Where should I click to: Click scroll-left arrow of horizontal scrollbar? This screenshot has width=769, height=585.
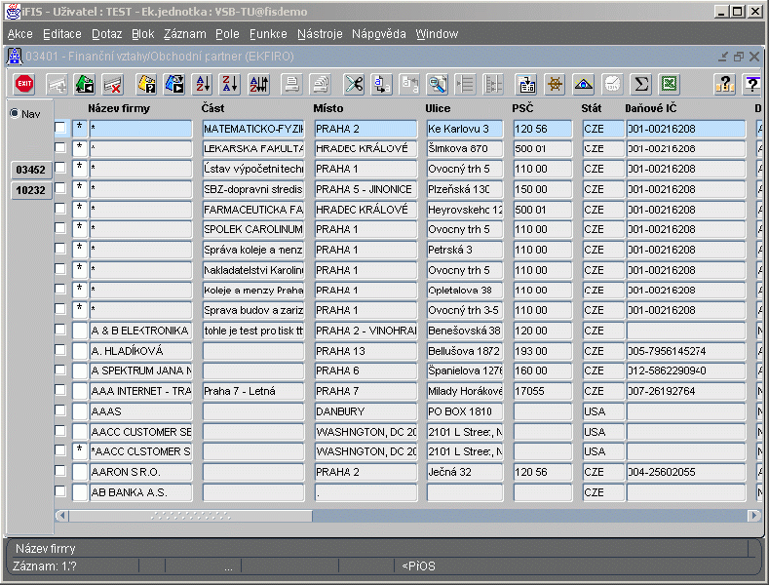61,516
